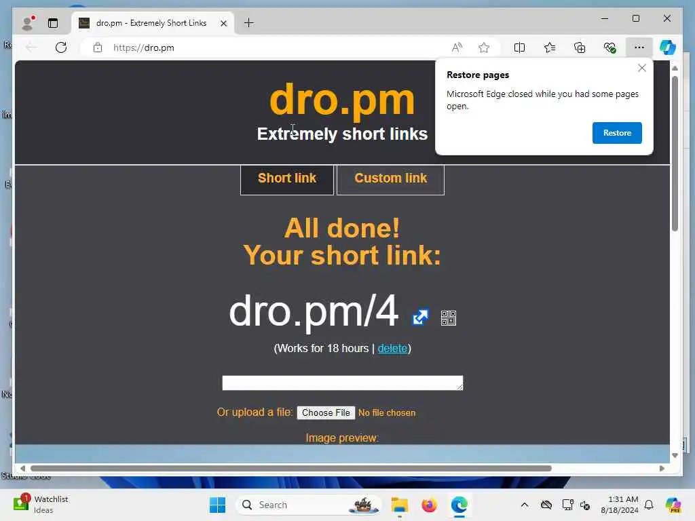
Task: Open the Favorites list icon
Action: [x=550, y=47]
